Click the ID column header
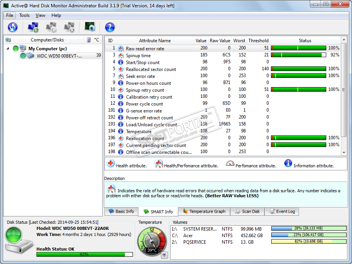This screenshot has width=352, height=264. [x=110, y=41]
